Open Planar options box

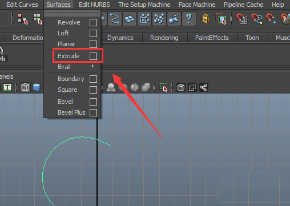click(93, 44)
